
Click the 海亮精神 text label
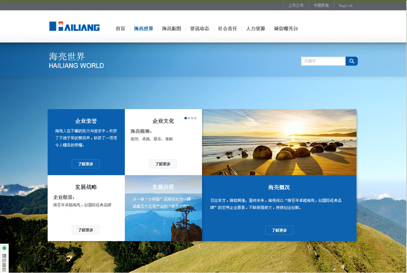pos(141,131)
